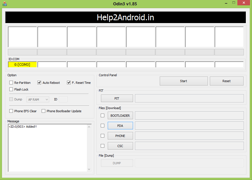Viewport: 252px width, 180px height.
Task: Open the PIT file chooser button
Action: pyautogui.click(x=117, y=98)
